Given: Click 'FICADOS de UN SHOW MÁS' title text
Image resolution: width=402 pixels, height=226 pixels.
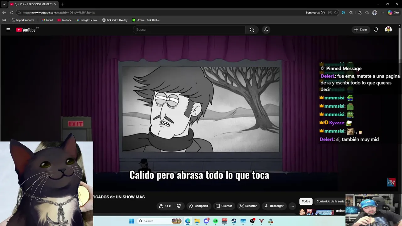Looking at the screenshot, I should tap(119, 197).
